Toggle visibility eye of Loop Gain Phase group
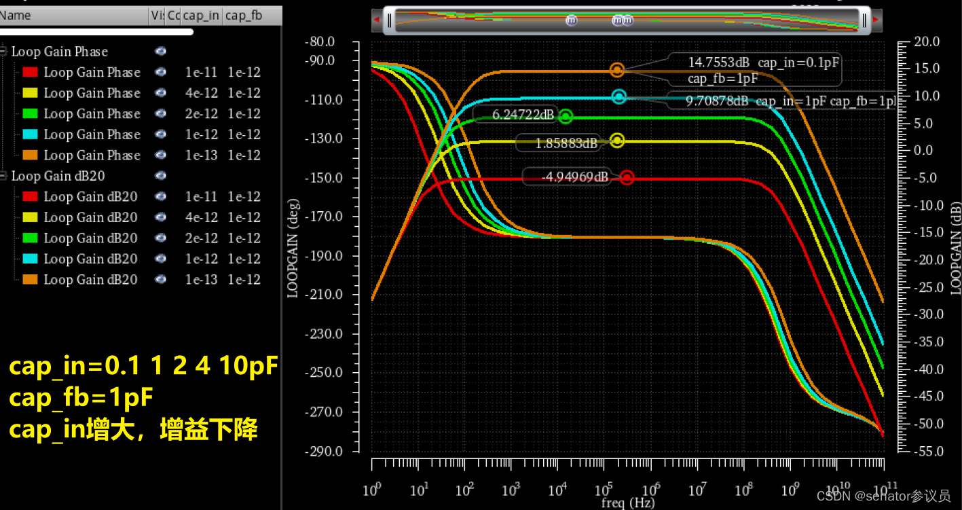Viewport: 962px width, 510px height. pyautogui.click(x=161, y=52)
